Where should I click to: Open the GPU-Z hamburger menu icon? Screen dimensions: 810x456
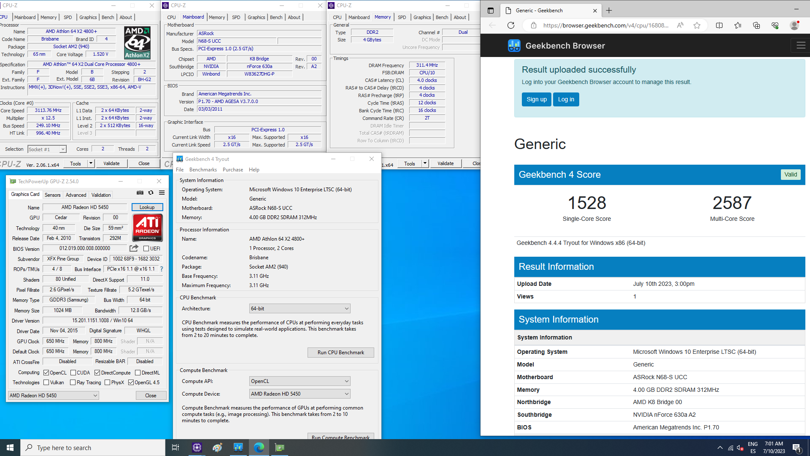pos(162,193)
